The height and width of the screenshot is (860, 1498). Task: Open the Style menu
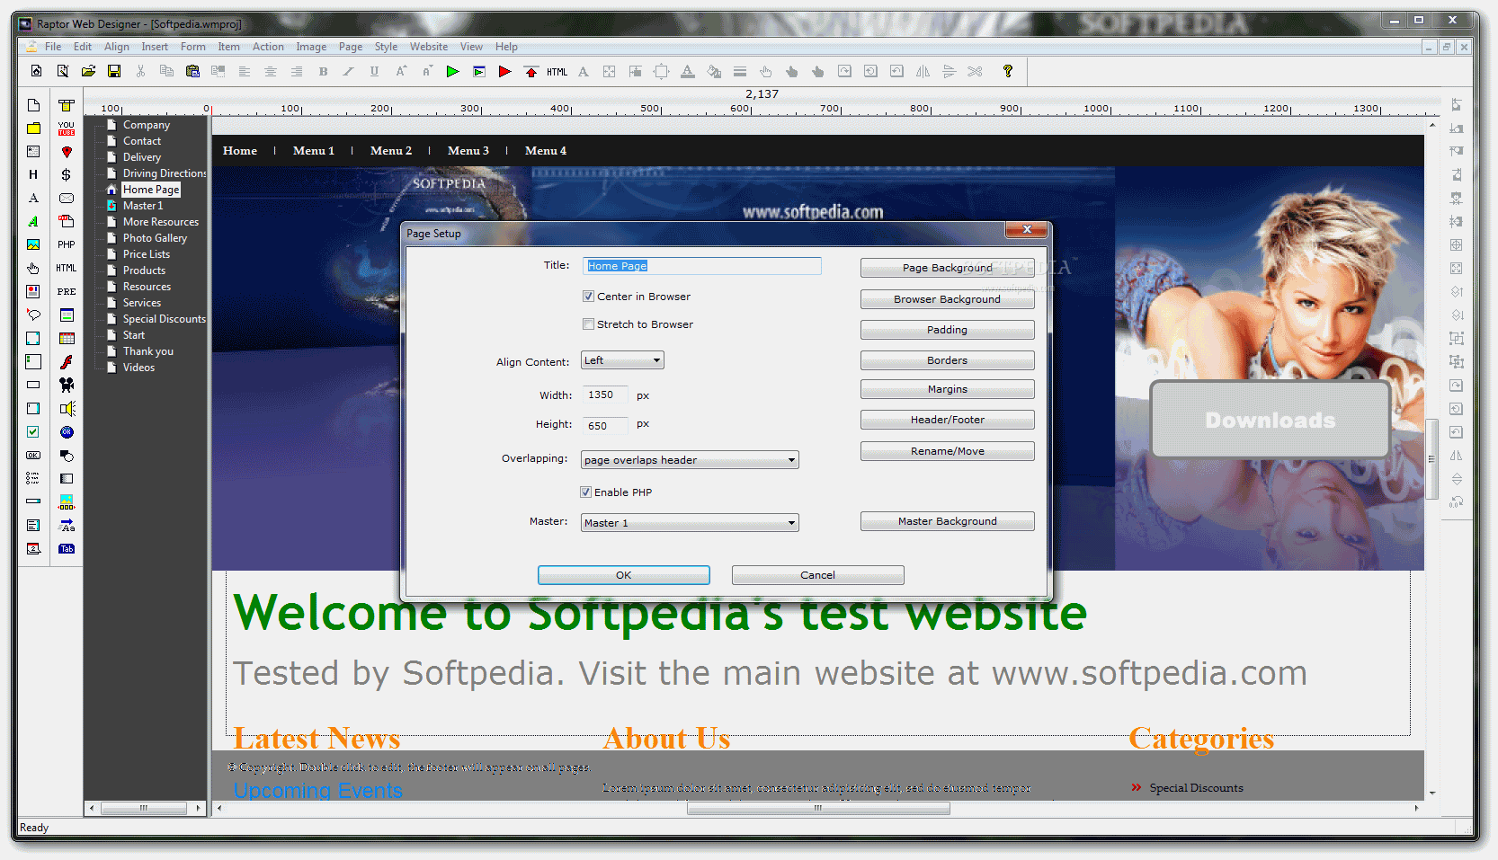click(386, 47)
